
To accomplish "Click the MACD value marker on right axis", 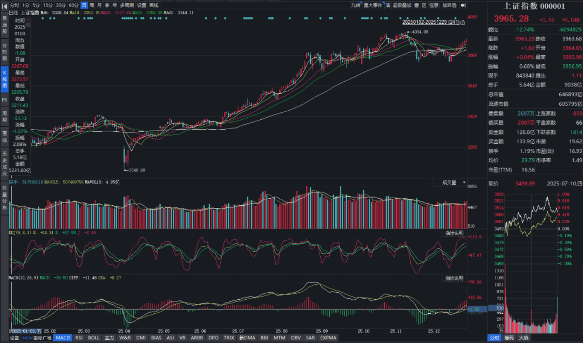I will coord(477,308).
